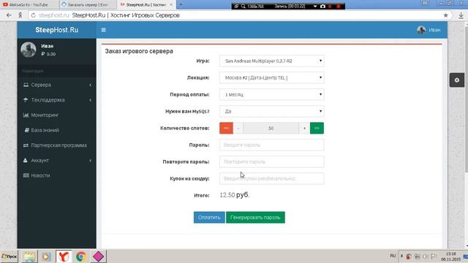Viewport: 468px width, 263px height.
Task: Open the Игра dropdown
Action: click(271, 61)
